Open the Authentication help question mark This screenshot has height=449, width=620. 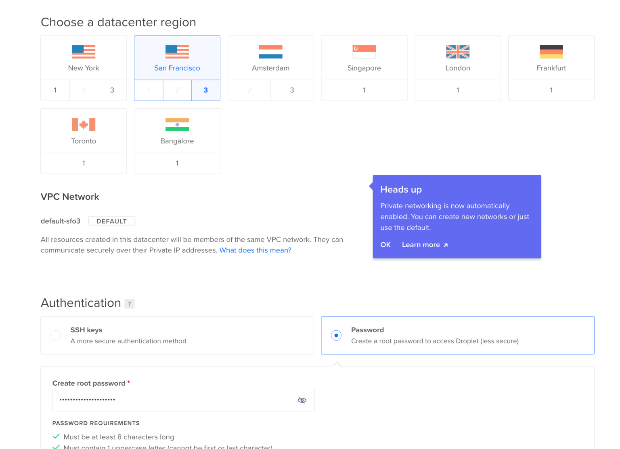130,304
